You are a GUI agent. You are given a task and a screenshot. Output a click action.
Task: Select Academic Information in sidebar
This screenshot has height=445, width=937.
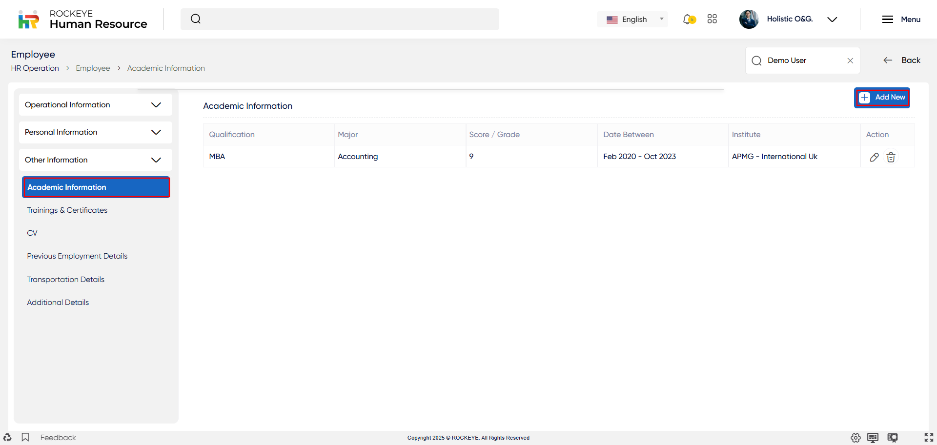tap(96, 187)
